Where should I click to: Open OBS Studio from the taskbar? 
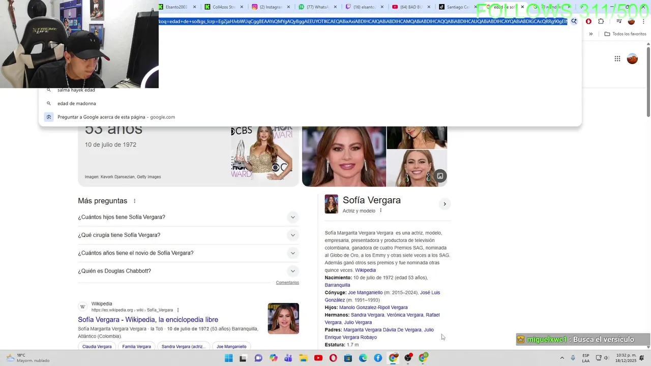[408, 358]
